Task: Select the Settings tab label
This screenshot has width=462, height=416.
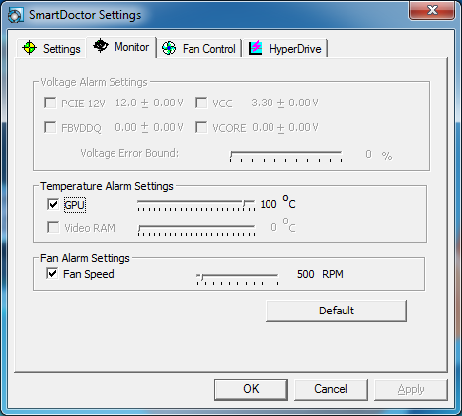Action: [62, 49]
